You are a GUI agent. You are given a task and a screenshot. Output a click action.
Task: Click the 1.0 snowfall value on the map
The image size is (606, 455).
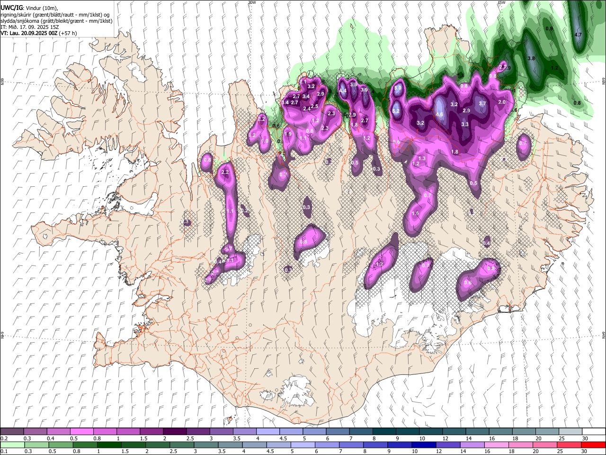coord(265,141)
